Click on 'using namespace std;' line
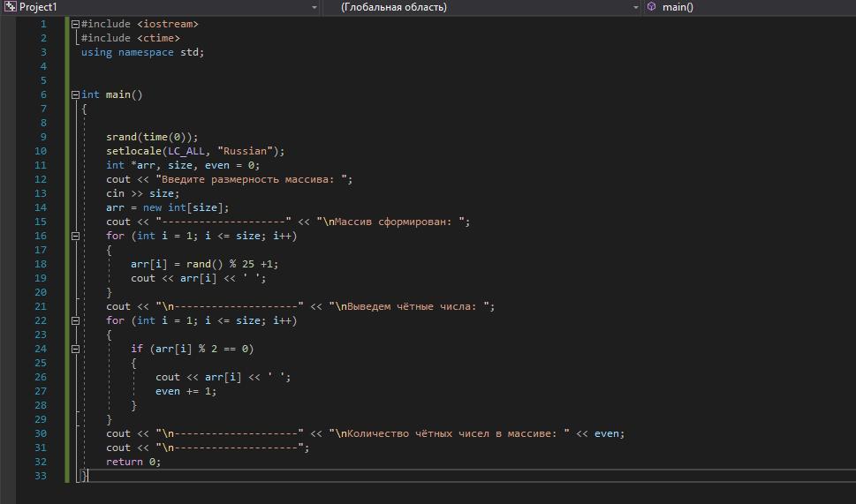This screenshot has height=504, width=856. click(x=142, y=52)
